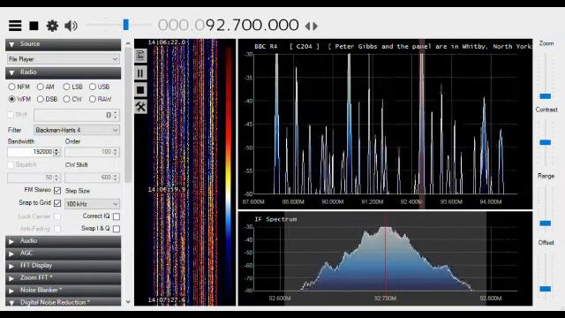This screenshot has width=565, height=318.
Task: Open the File Player source dropdown
Action: 63,59
